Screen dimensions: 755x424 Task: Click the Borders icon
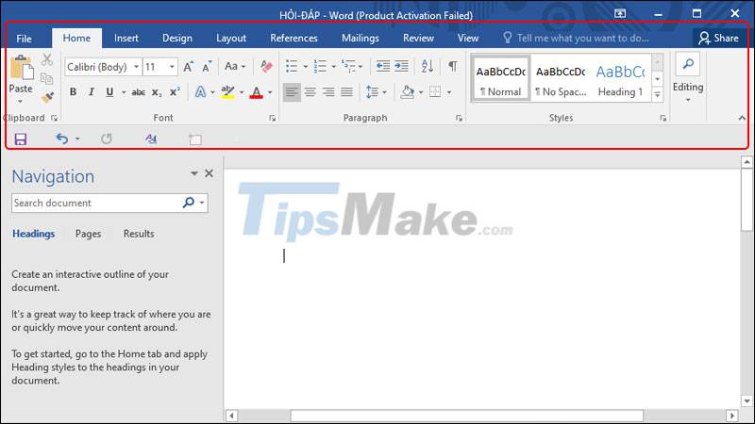click(x=435, y=91)
